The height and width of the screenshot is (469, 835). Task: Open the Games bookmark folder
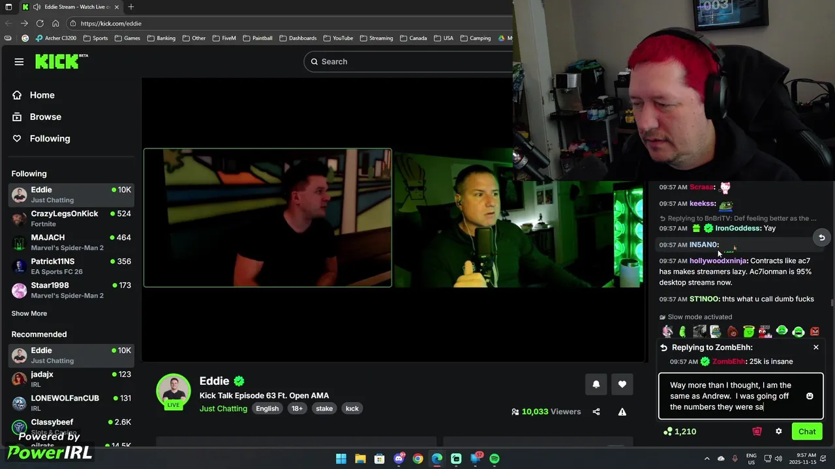pyautogui.click(x=127, y=38)
